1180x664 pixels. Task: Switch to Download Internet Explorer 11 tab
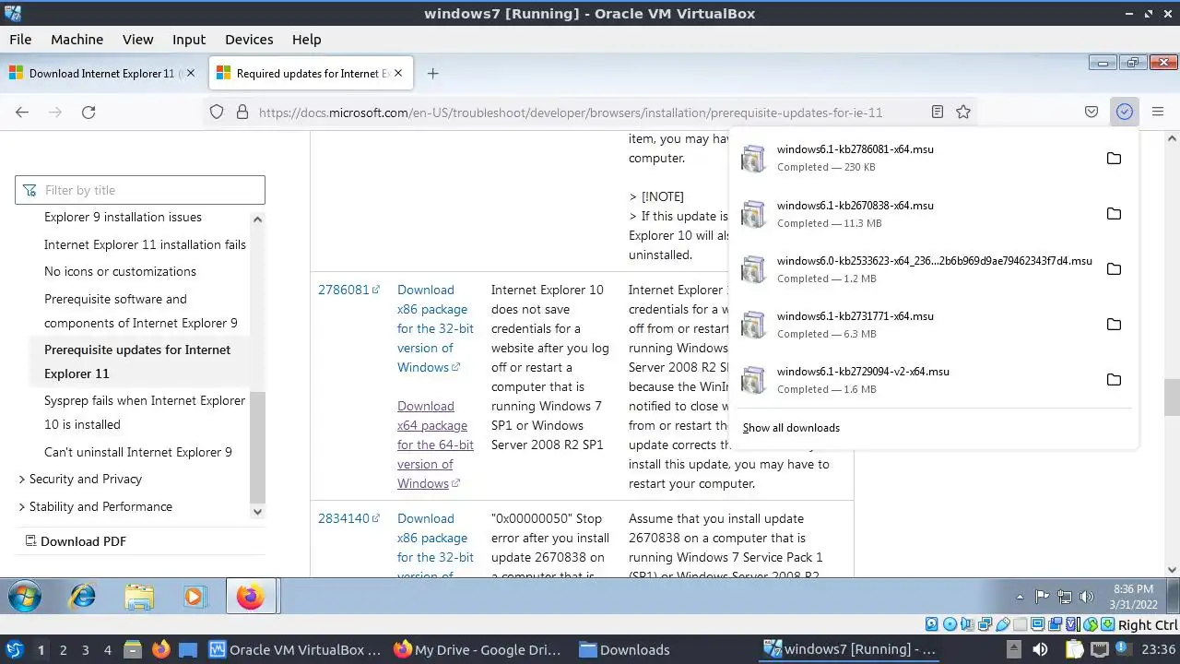click(102, 73)
